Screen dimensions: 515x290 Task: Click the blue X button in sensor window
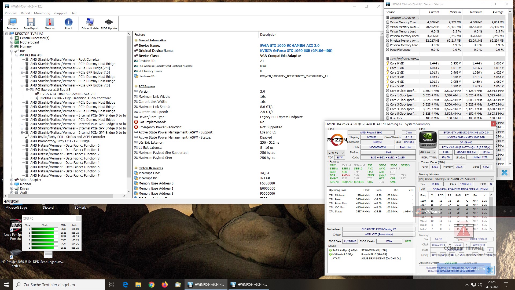tap(504, 173)
